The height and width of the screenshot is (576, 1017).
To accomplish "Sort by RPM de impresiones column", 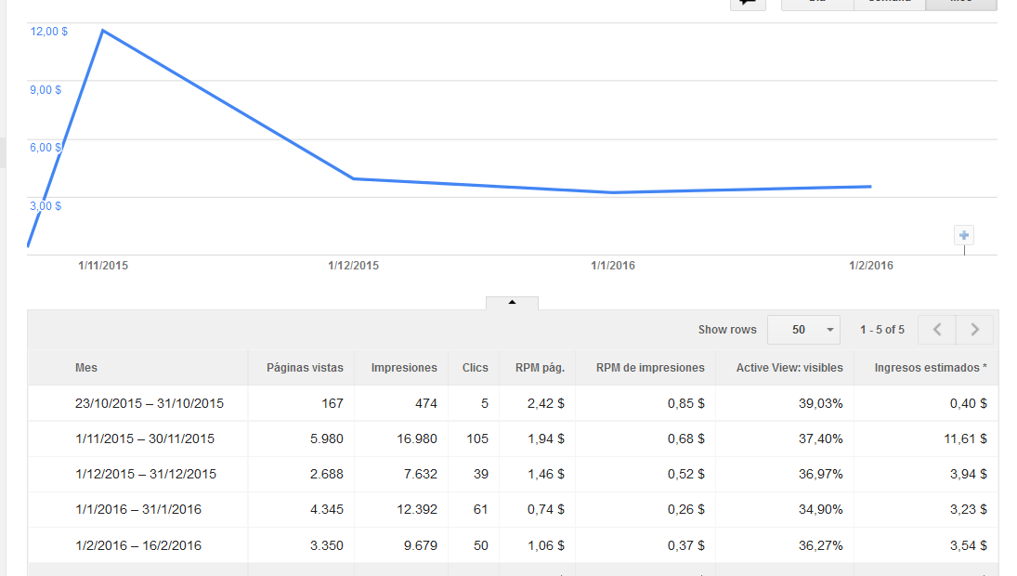I will (650, 368).
